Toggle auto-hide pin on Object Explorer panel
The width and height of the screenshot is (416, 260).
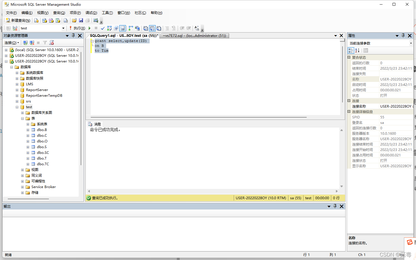click(x=73, y=35)
